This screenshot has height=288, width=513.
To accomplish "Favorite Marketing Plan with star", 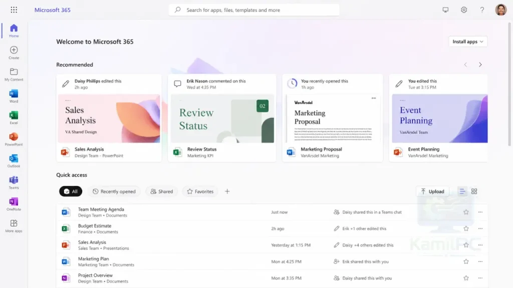I will (466, 261).
